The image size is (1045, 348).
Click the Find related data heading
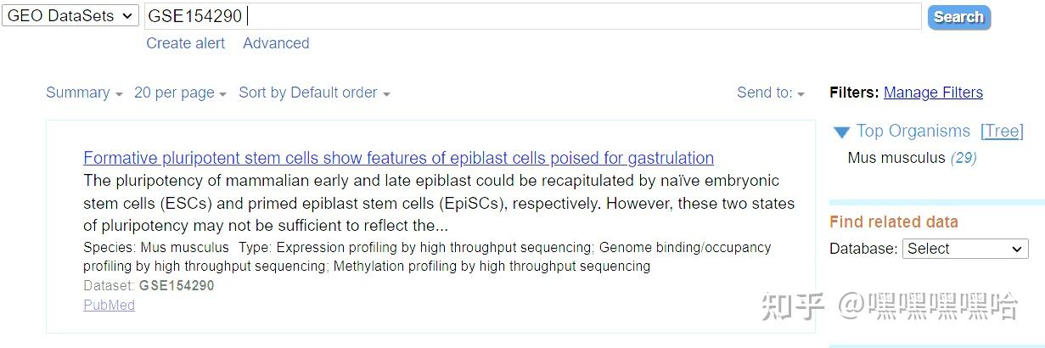coord(893,222)
